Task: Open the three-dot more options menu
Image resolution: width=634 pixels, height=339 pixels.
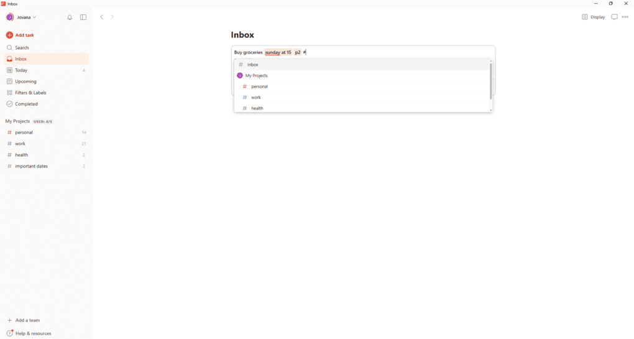Action: [625, 17]
